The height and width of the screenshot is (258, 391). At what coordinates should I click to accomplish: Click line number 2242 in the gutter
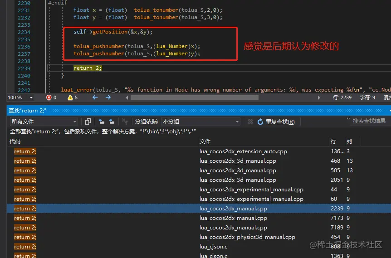[x=24, y=90]
